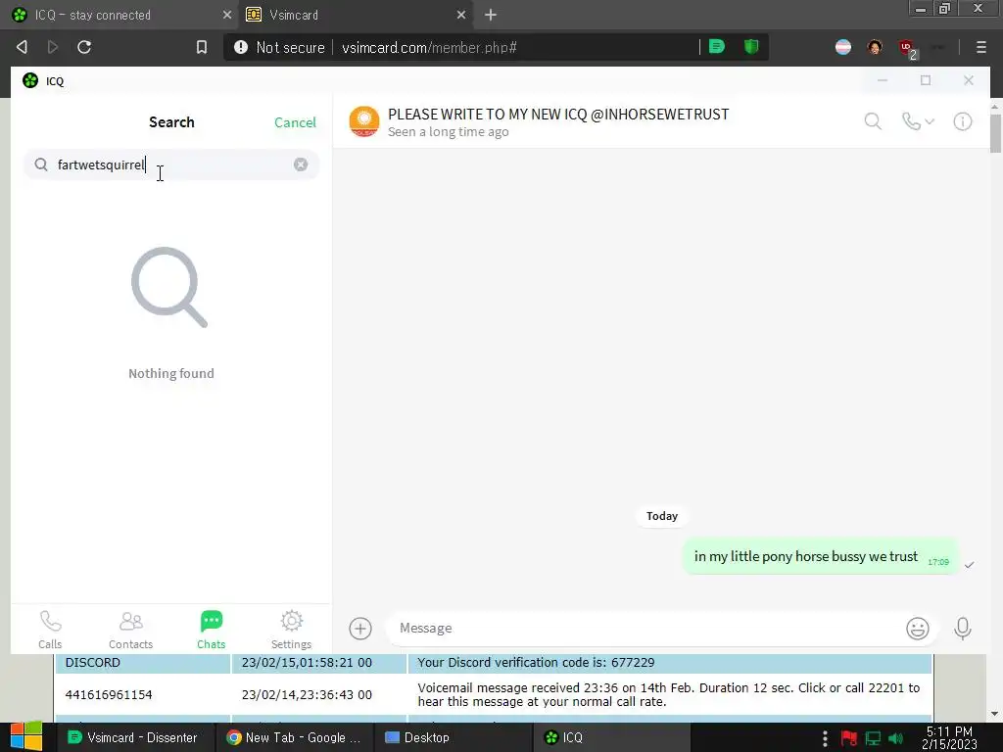
Task: Reload the Vsimcard page
Action: point(84,47)
